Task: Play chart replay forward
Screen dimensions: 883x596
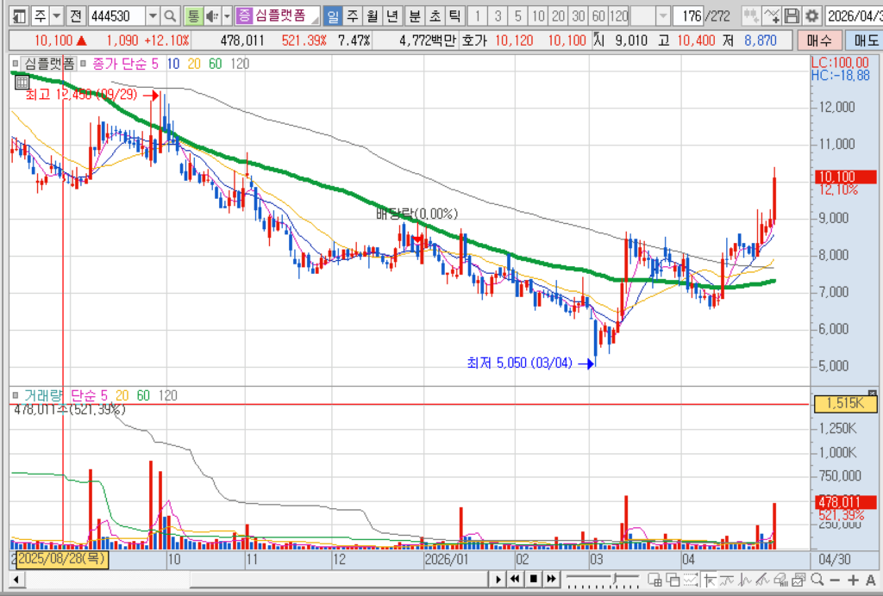Action: tap(498, 579)
